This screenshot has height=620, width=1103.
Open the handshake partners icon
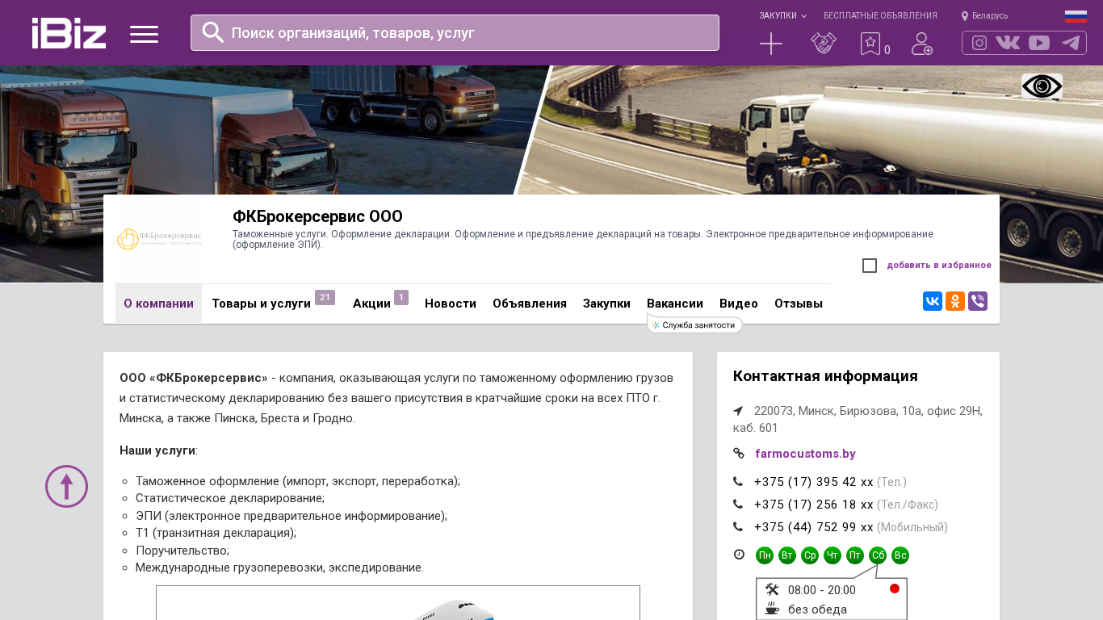click(824, 44)
